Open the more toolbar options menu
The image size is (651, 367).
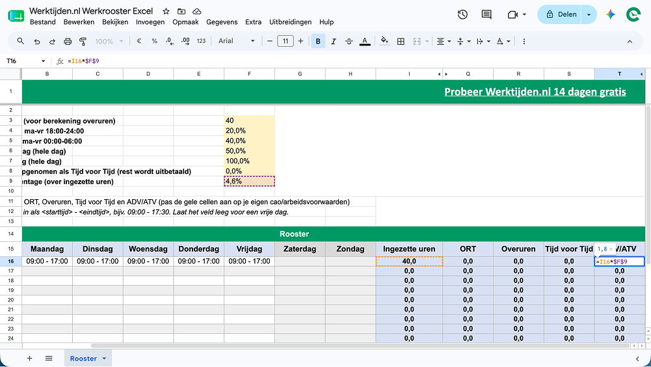(x=524, y=41)
